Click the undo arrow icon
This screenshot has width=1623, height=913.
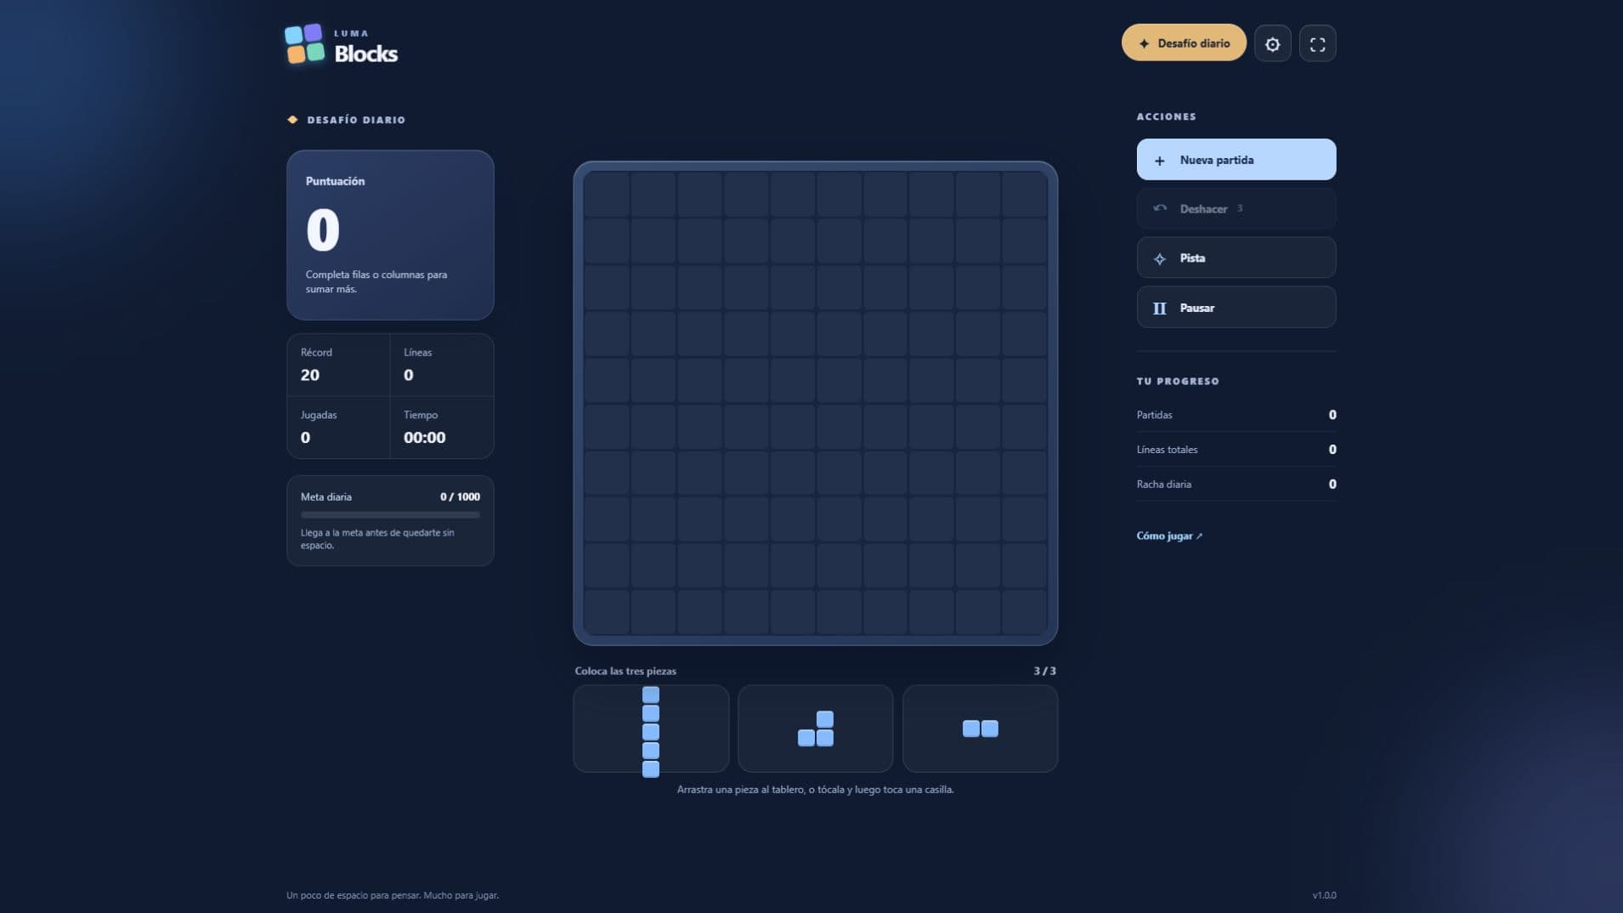pos(1159,208)
